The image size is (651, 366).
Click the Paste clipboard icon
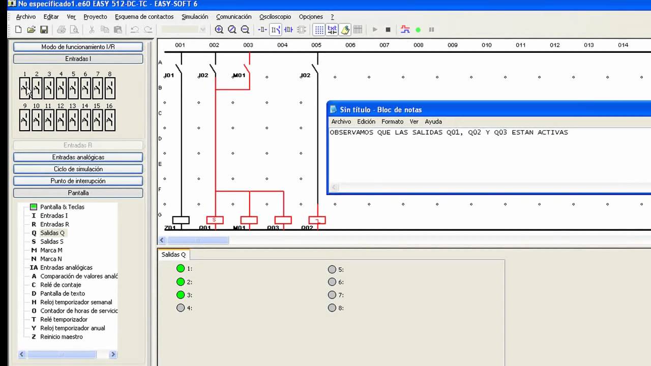(x=117, y=29)
